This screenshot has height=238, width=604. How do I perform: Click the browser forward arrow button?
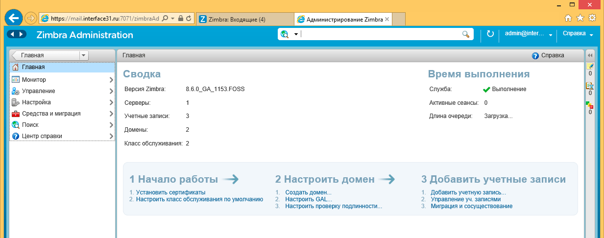tap(30, 18)
